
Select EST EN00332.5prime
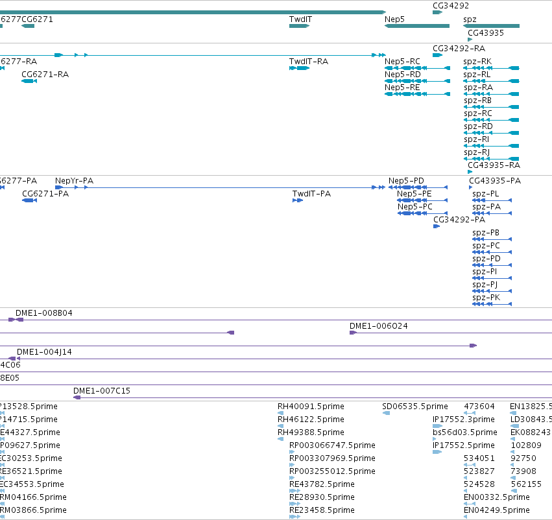[x=470, y=504]
